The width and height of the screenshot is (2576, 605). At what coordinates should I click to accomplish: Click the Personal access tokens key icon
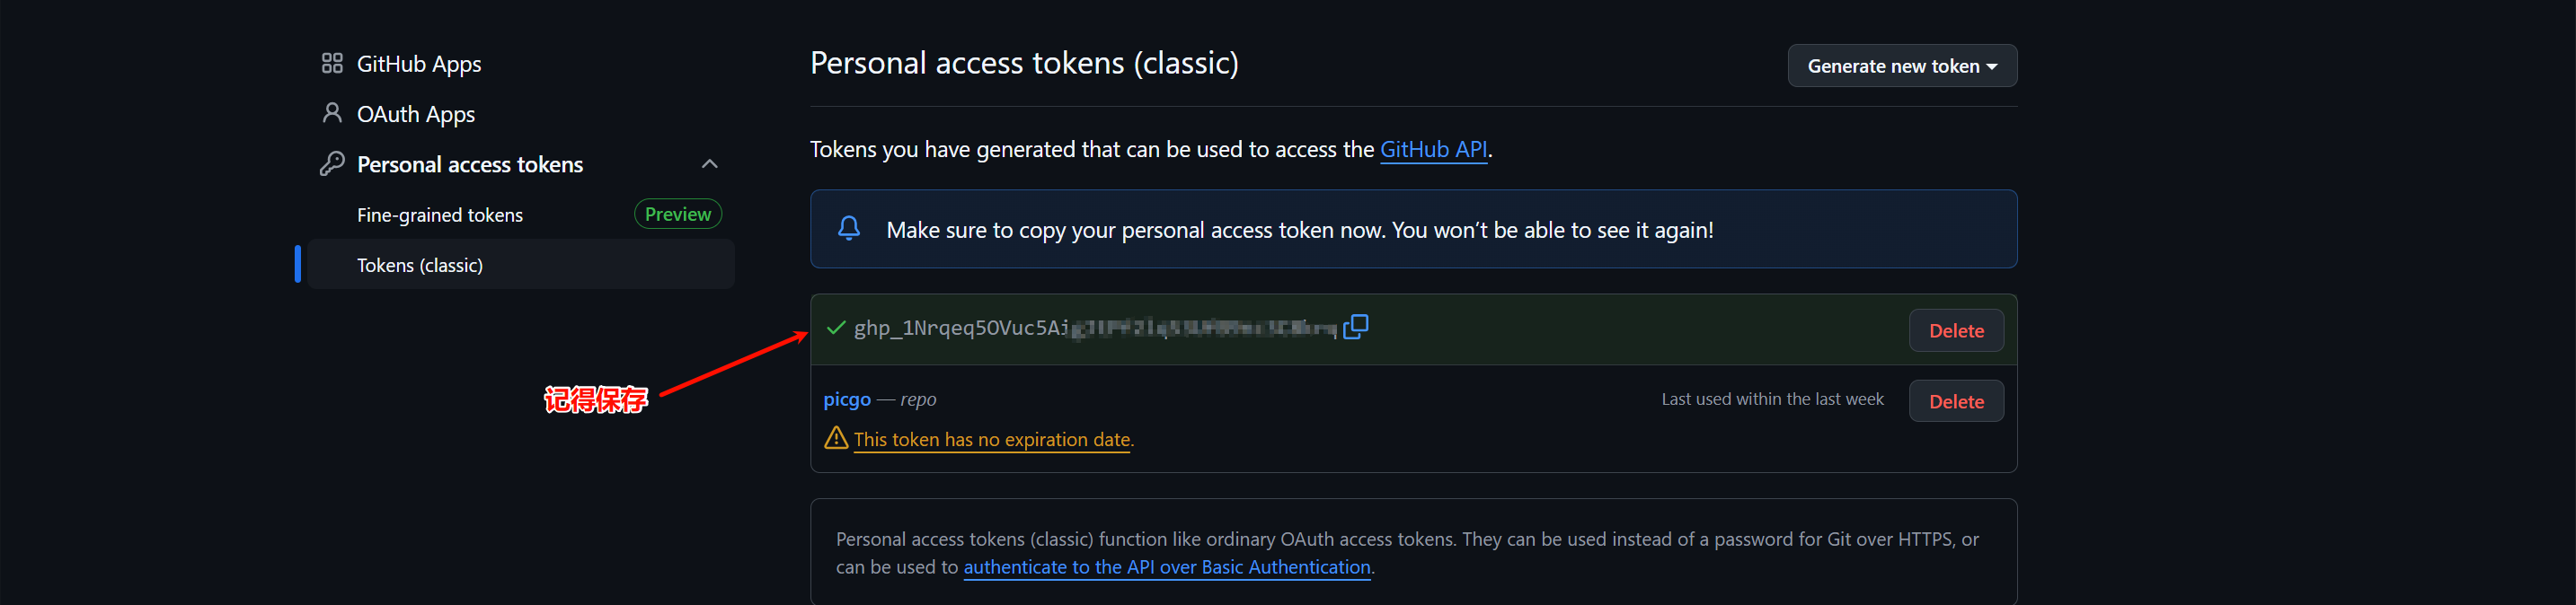[x=332, y=163]
